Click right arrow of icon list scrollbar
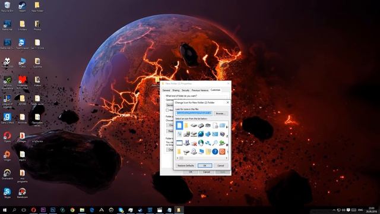The width and height of the screenshot is (380, 214). (x=227, y=158)
